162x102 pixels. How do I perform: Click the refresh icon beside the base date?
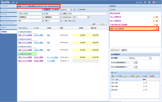click(75, 10)
